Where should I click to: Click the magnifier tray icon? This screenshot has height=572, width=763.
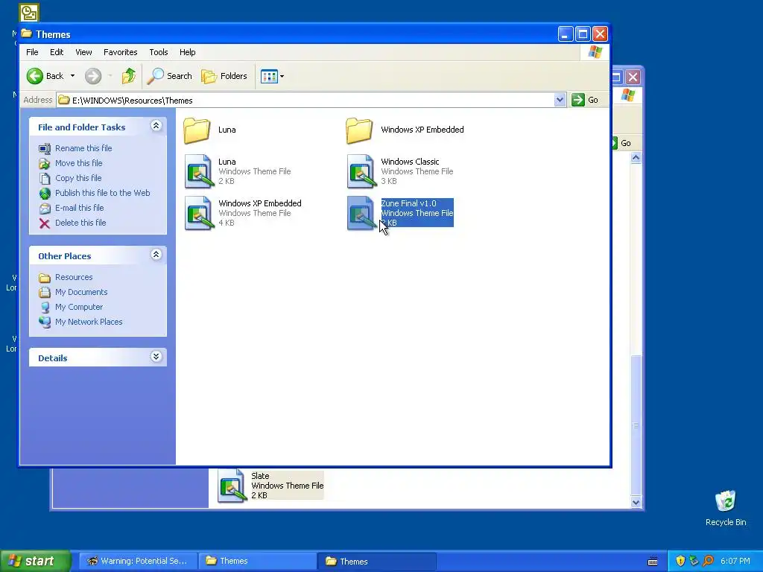(708, 562)
